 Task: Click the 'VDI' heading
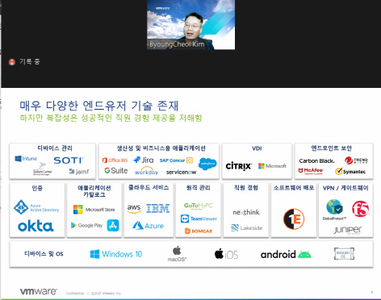pos(257,148)
